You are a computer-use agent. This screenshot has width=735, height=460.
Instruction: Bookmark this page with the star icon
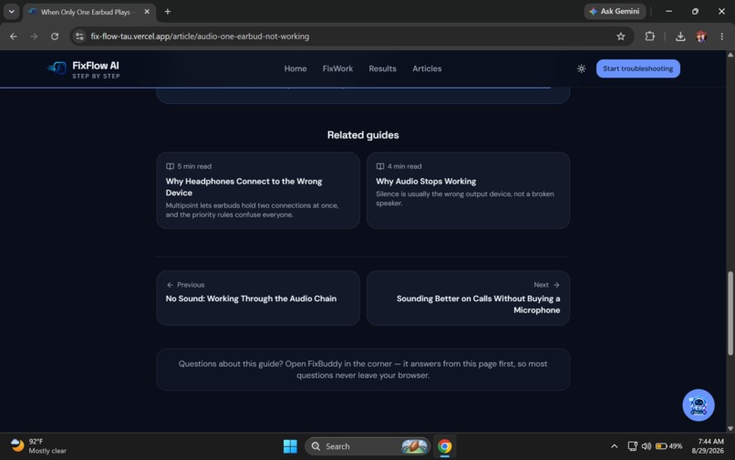click(621, 37)
